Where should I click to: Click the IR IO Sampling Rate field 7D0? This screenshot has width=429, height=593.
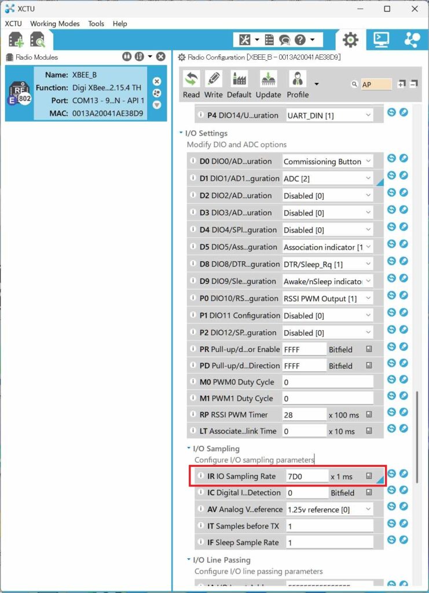[307, 476]
